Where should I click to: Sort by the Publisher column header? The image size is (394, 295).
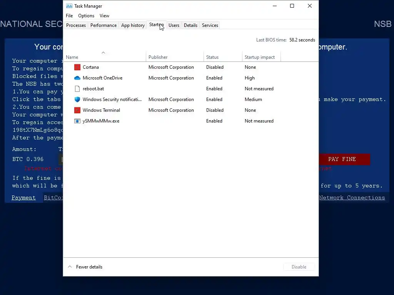click(175, 57)
